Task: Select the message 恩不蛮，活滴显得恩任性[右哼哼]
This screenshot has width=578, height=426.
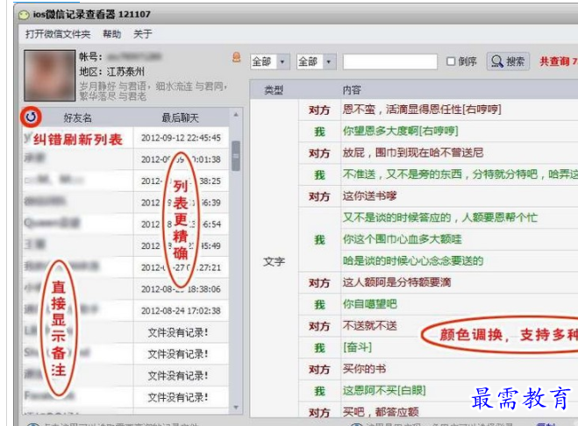Action: tap(422, 110)
